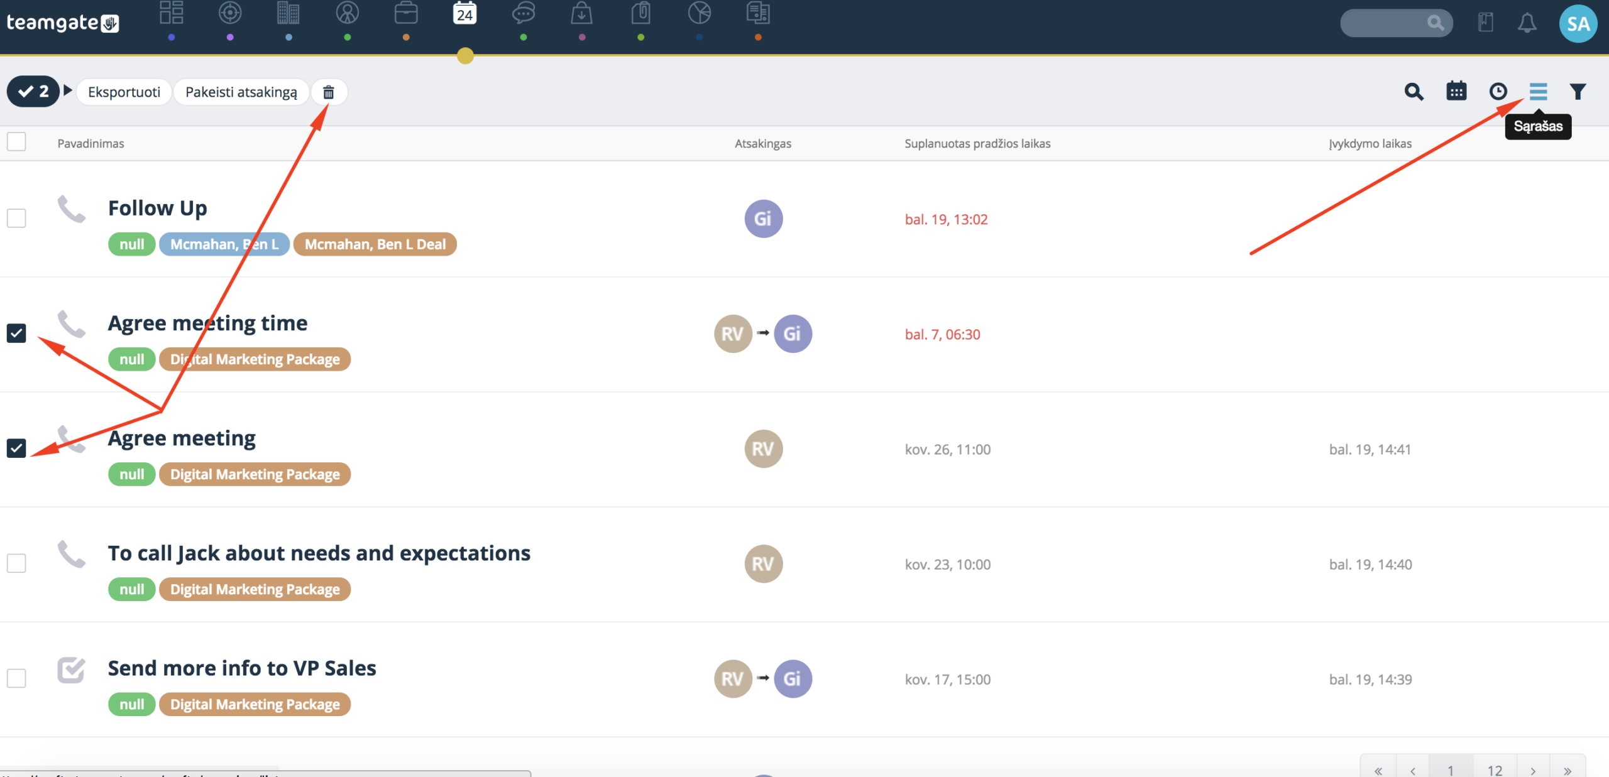Screen dimensions: 1609x777
Task: Jump to last page double arrow
Action: pos(1568,769)
